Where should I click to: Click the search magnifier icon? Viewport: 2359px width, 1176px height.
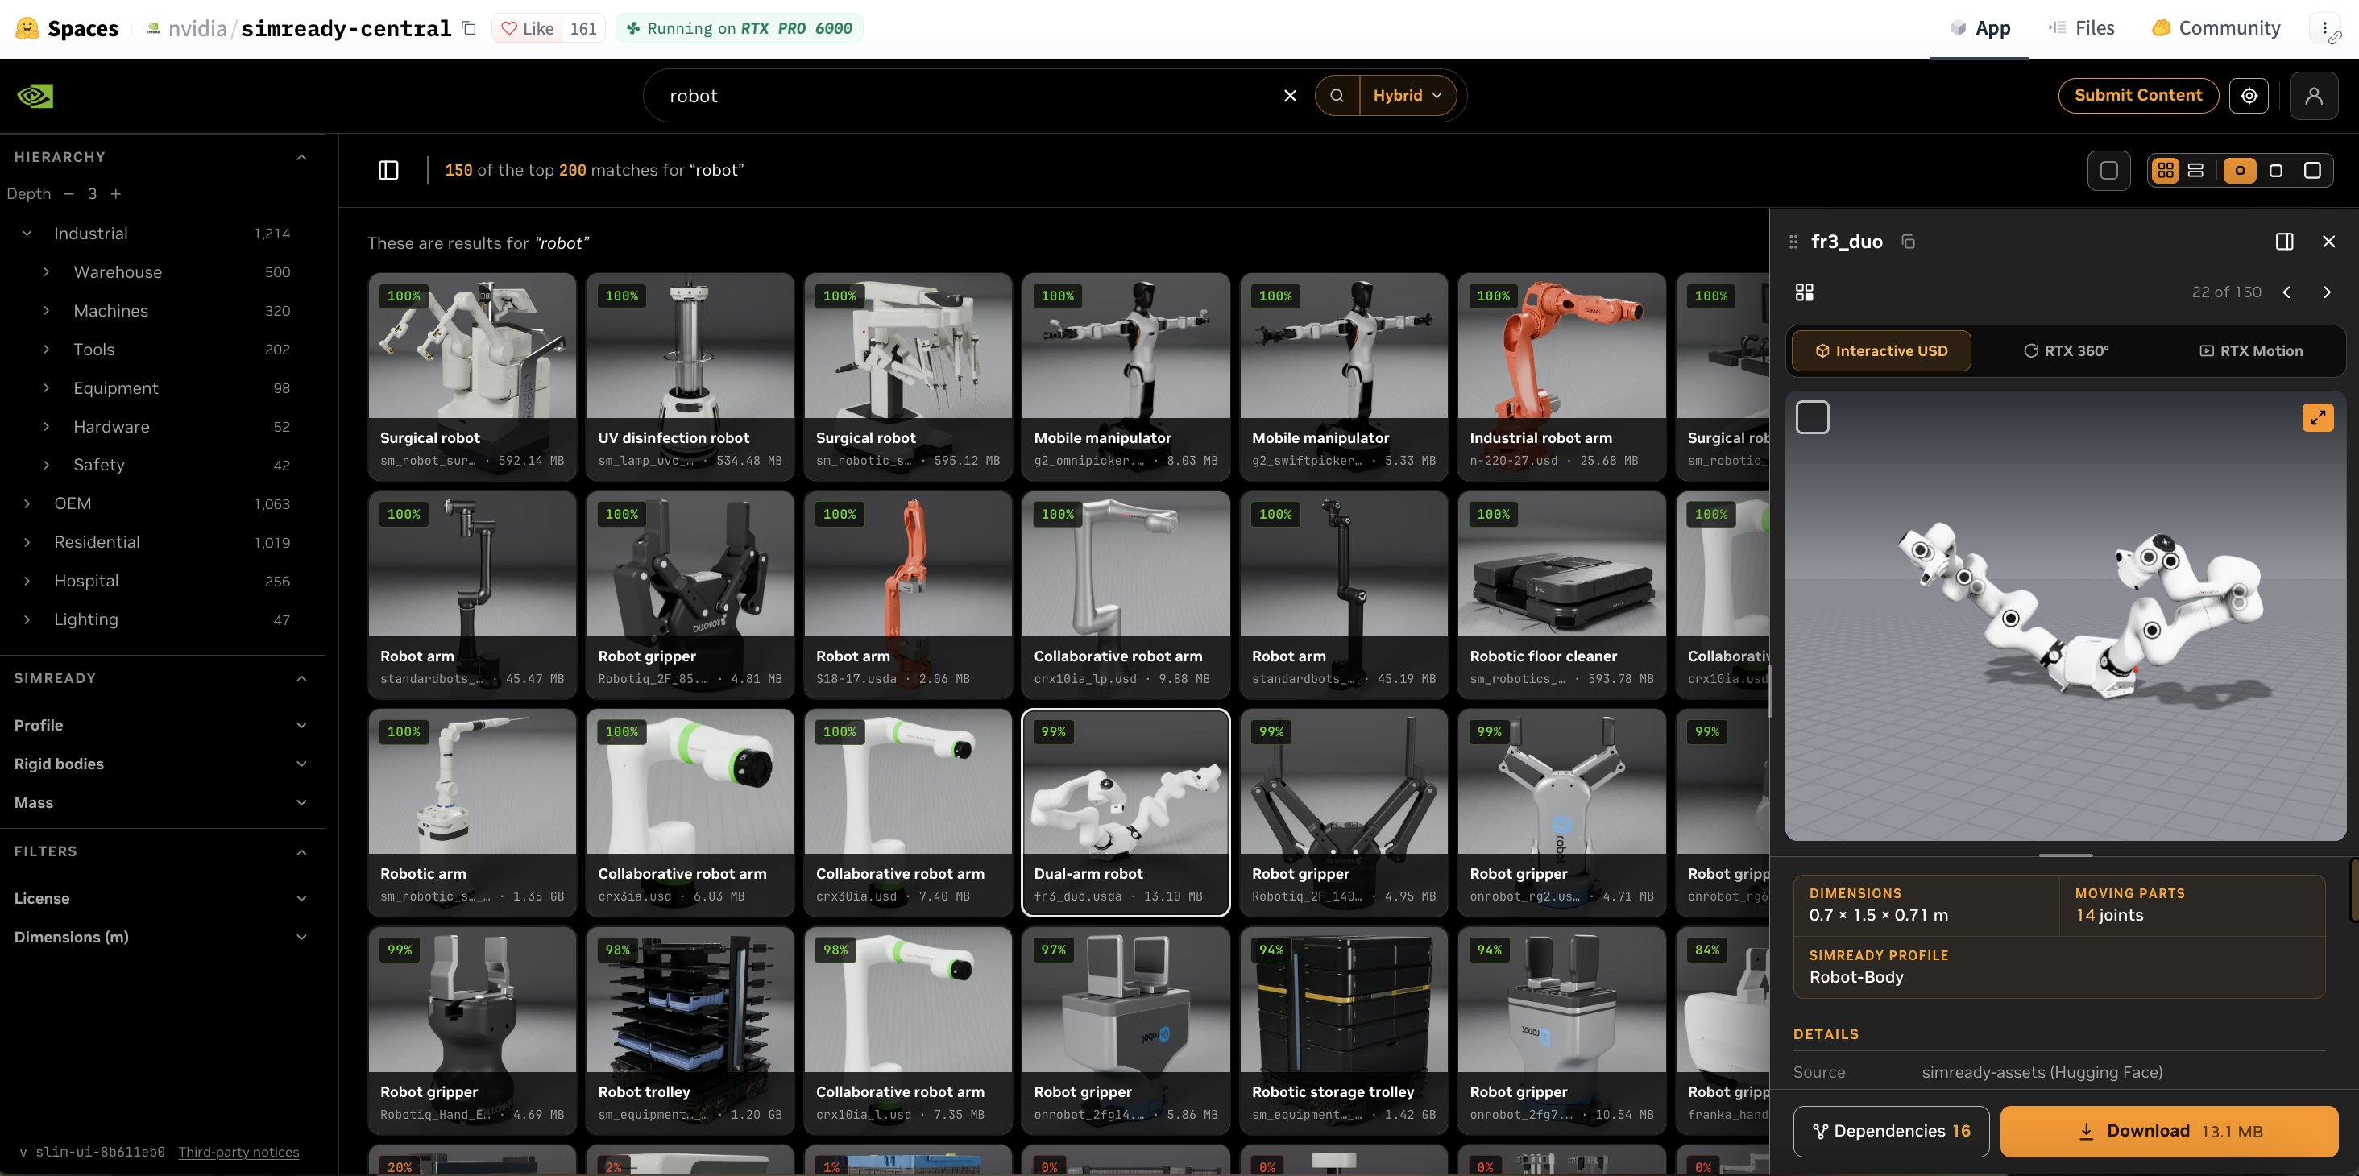point(1337,95)
